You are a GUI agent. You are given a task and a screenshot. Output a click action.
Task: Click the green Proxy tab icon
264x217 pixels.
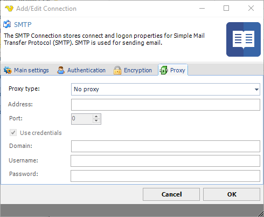point(164,70)
